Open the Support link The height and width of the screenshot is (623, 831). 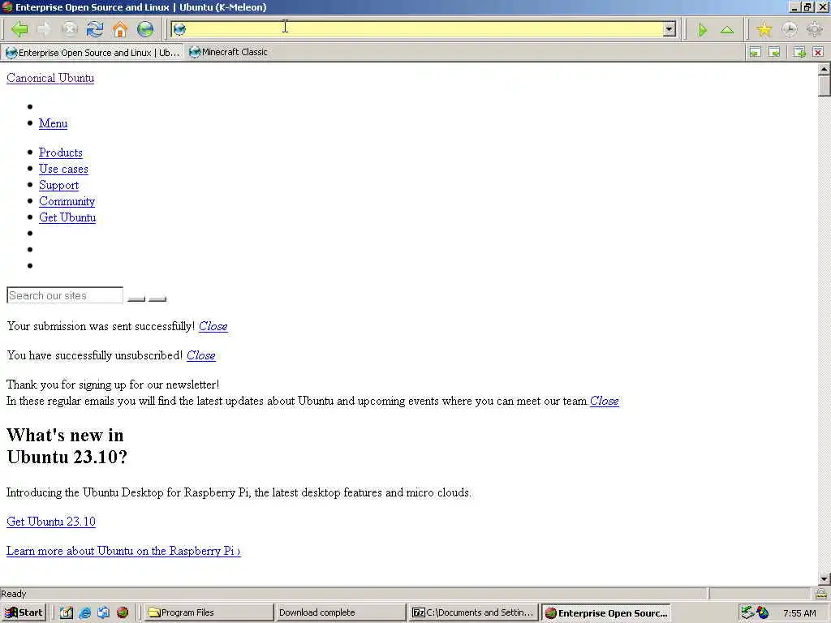coord(58,186)
